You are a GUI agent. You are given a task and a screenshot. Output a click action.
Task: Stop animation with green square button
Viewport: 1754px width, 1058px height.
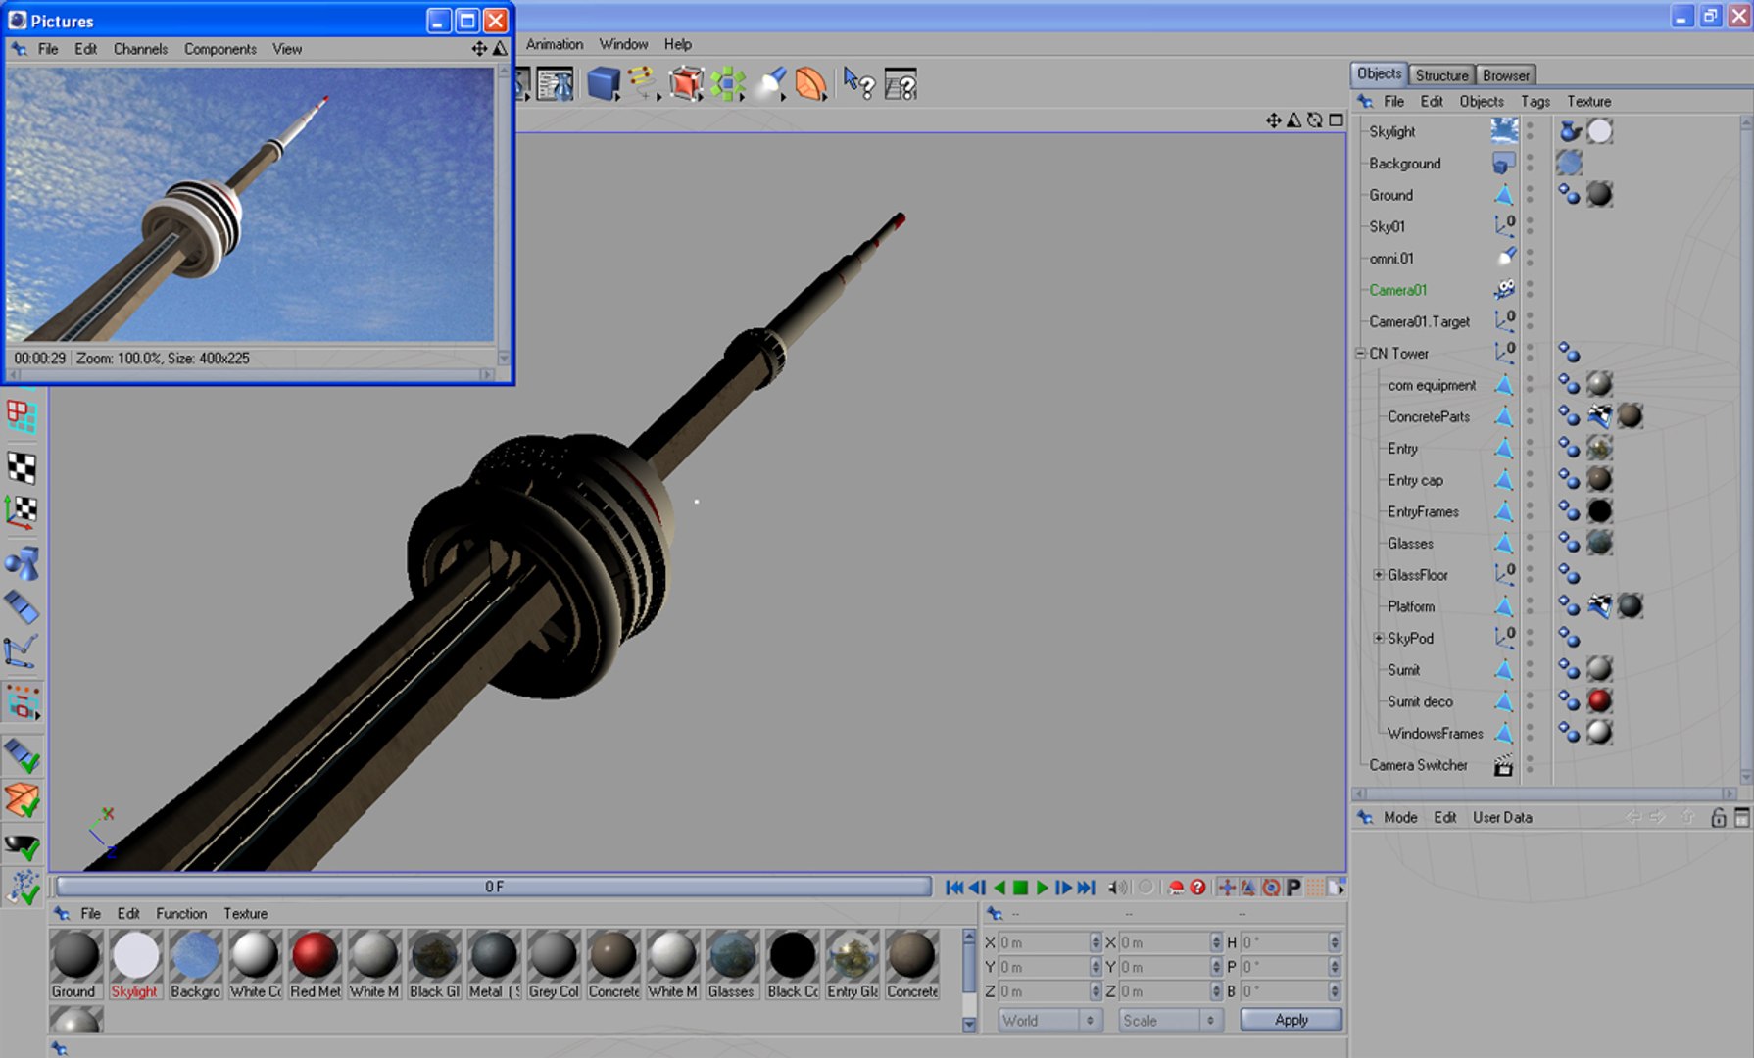(1020, 888)
